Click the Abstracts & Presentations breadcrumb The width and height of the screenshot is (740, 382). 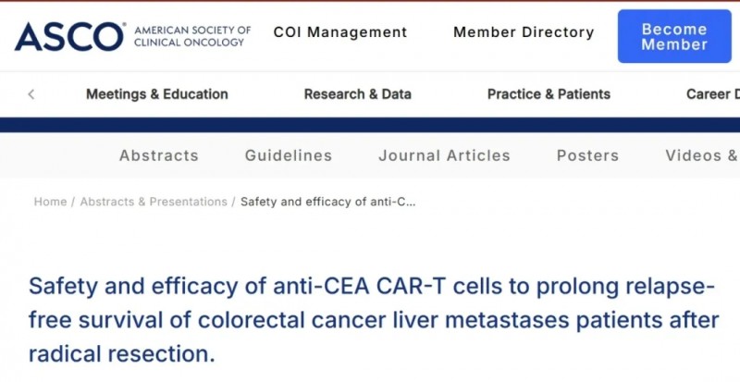tap(154, 202)
